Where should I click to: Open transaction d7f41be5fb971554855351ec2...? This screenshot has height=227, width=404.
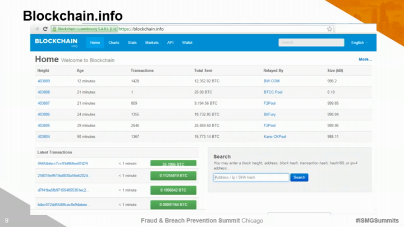[63, 190]
